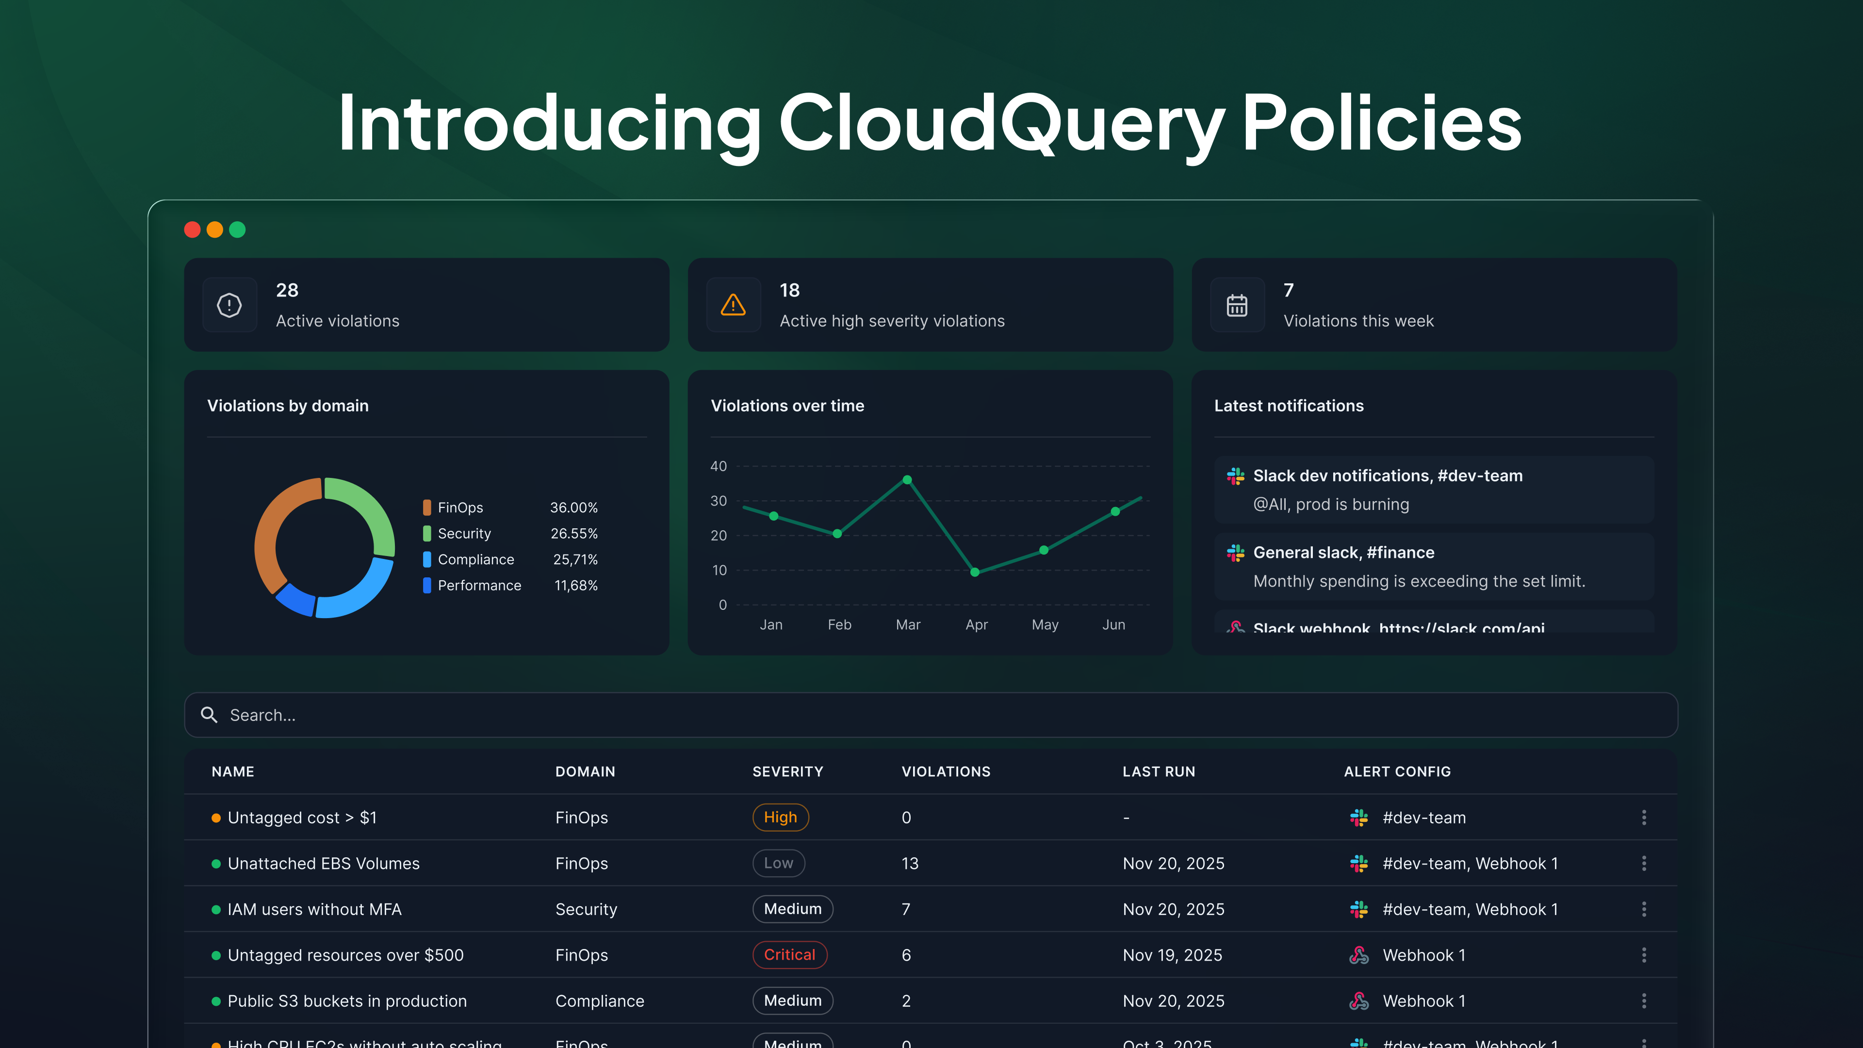This screenshot has width=1863, height=1048.
Task: Open more menu for Public S3 buckets in production
Action: point(1644,1001)
